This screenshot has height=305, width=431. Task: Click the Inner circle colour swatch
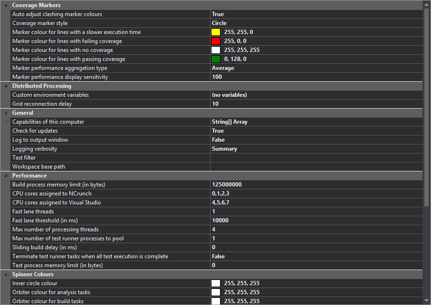click(x=216, y=283)
